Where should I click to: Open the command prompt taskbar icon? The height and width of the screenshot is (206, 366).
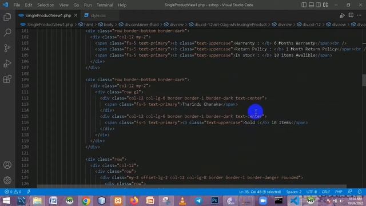(x=279, y=201)
